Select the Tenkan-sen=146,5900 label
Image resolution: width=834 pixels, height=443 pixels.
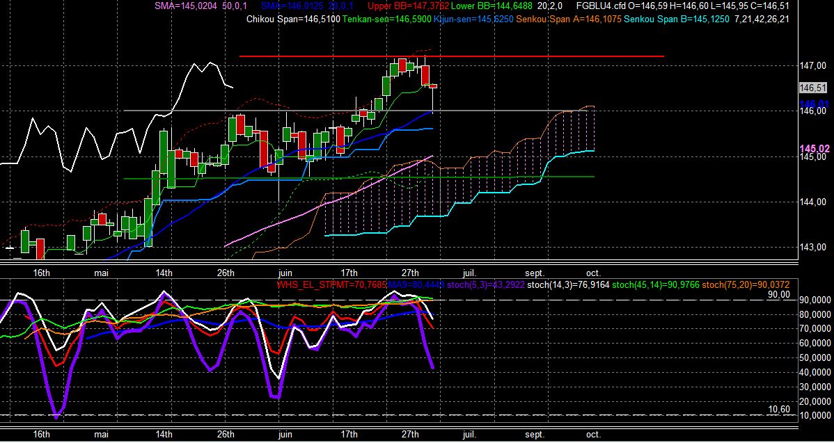point(386,19)
